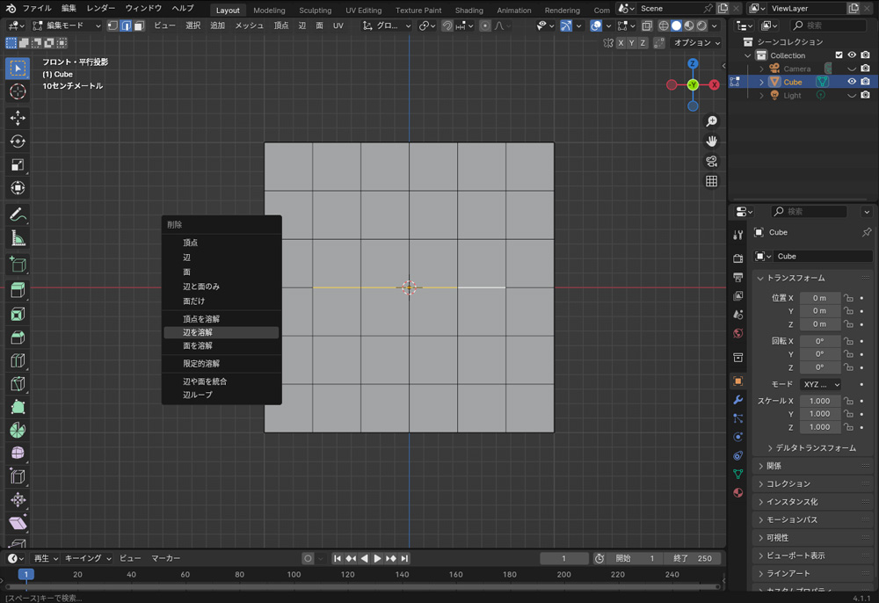Screen dimensions: 879x603
Task: Click the スケール X value field
Action: pos(819,401)
